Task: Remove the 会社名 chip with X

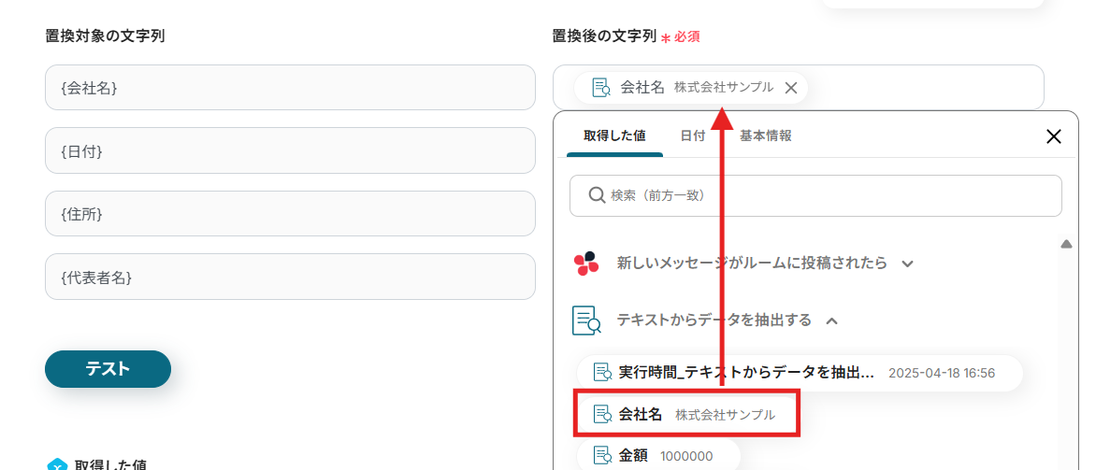Action: tap(790, 88)
